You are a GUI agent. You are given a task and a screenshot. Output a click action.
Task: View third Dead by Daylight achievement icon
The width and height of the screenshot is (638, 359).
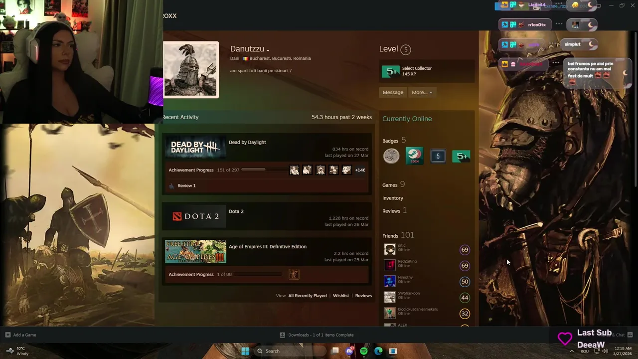point(320,170)
